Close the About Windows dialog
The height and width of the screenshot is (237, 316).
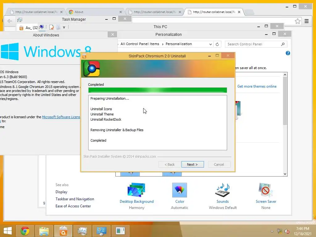[x=112, y=35]
